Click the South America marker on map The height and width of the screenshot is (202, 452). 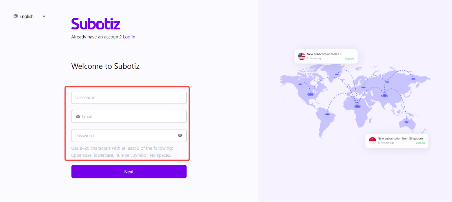click(x=327, y=114)
